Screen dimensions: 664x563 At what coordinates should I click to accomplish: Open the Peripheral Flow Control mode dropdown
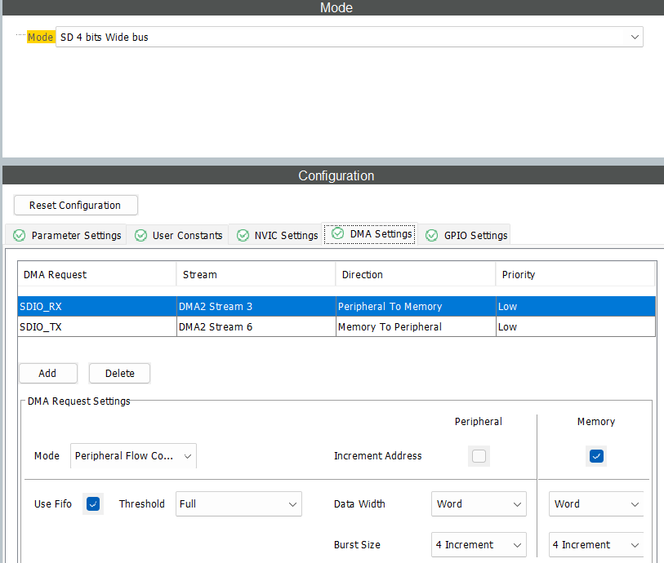pos(133,455)
